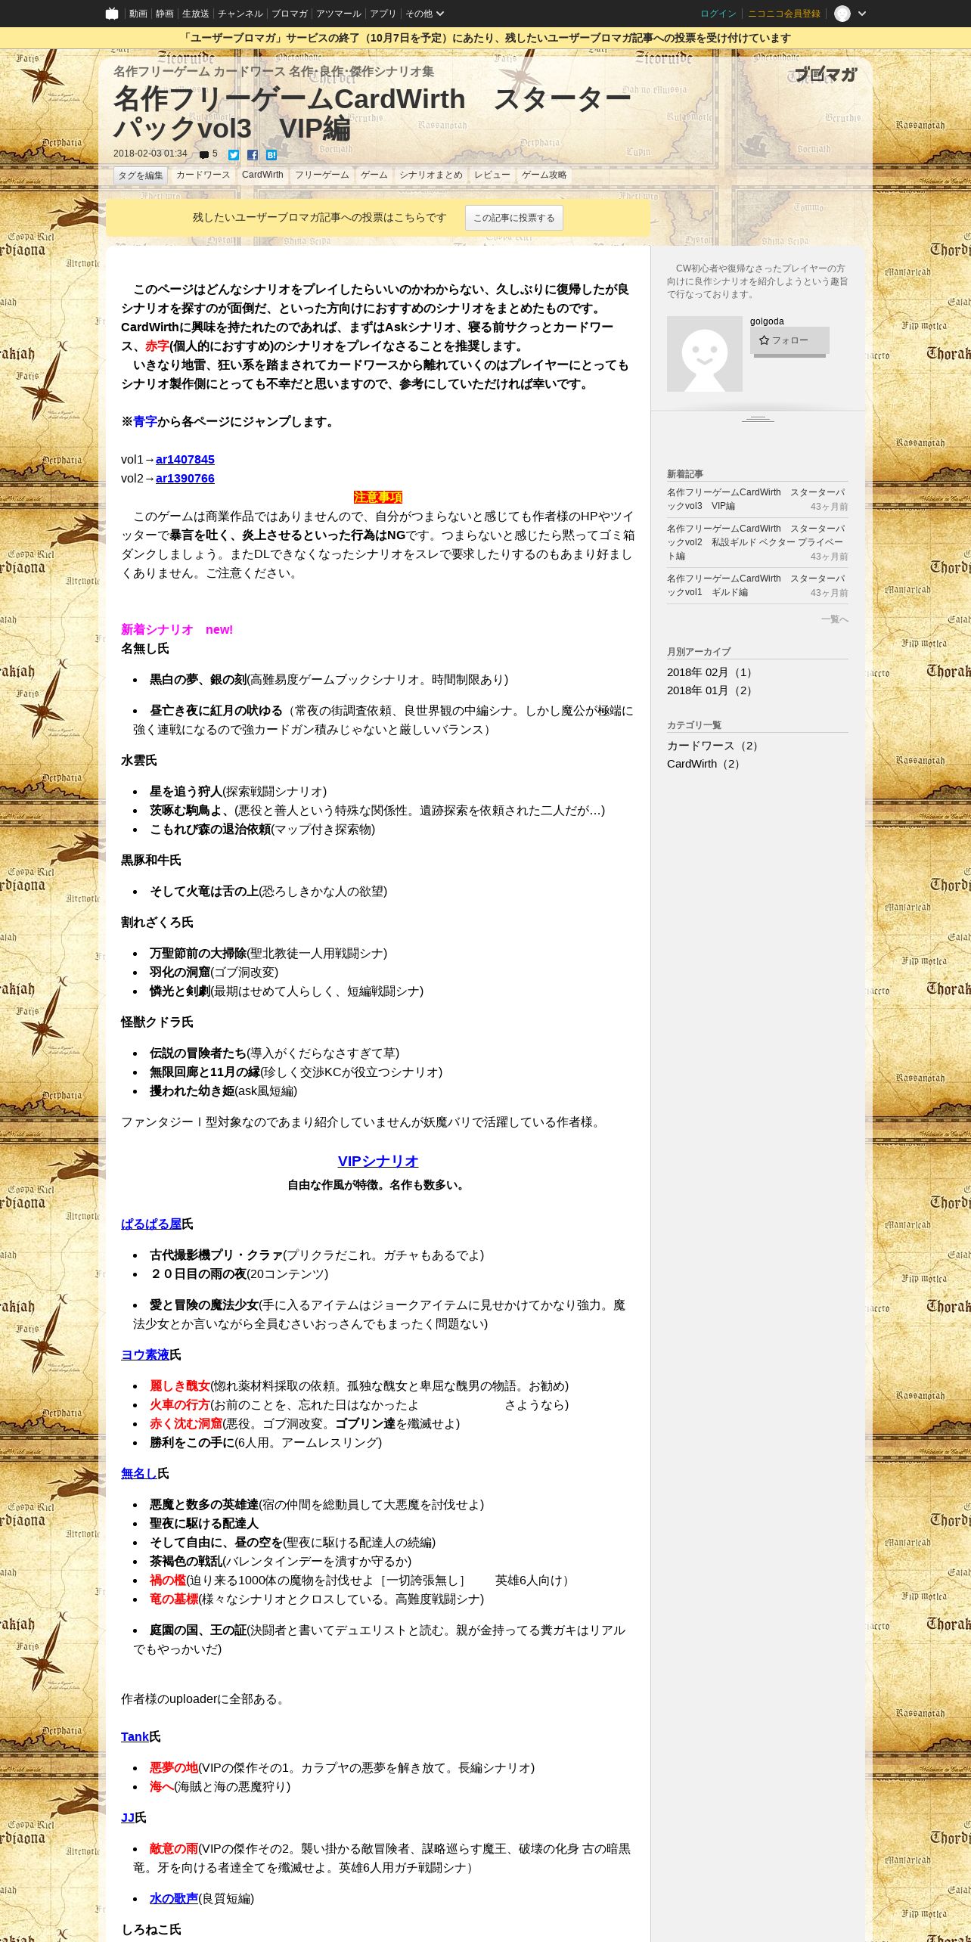Open vol1 link ar1407845
Image resolution: width=971 pixels, height=1942 pixels.
click(185, 459)
